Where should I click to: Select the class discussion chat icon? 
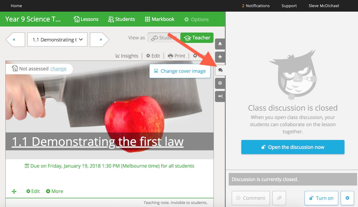pyautogui.click(x=220, y=70)
